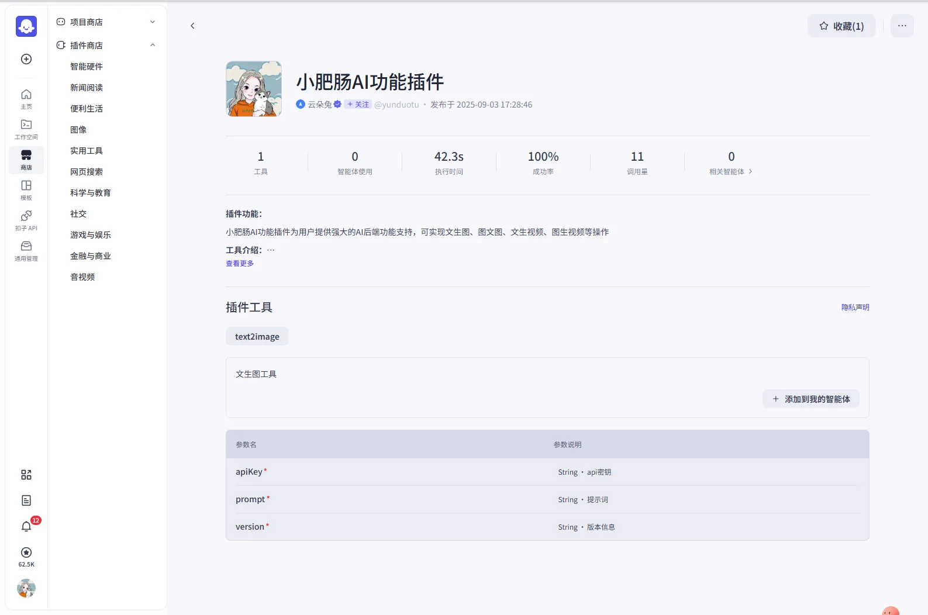The width and height of the screenshot is (928, 615).
Task: Click the apiKey parameter name
Action: [249, 472]
